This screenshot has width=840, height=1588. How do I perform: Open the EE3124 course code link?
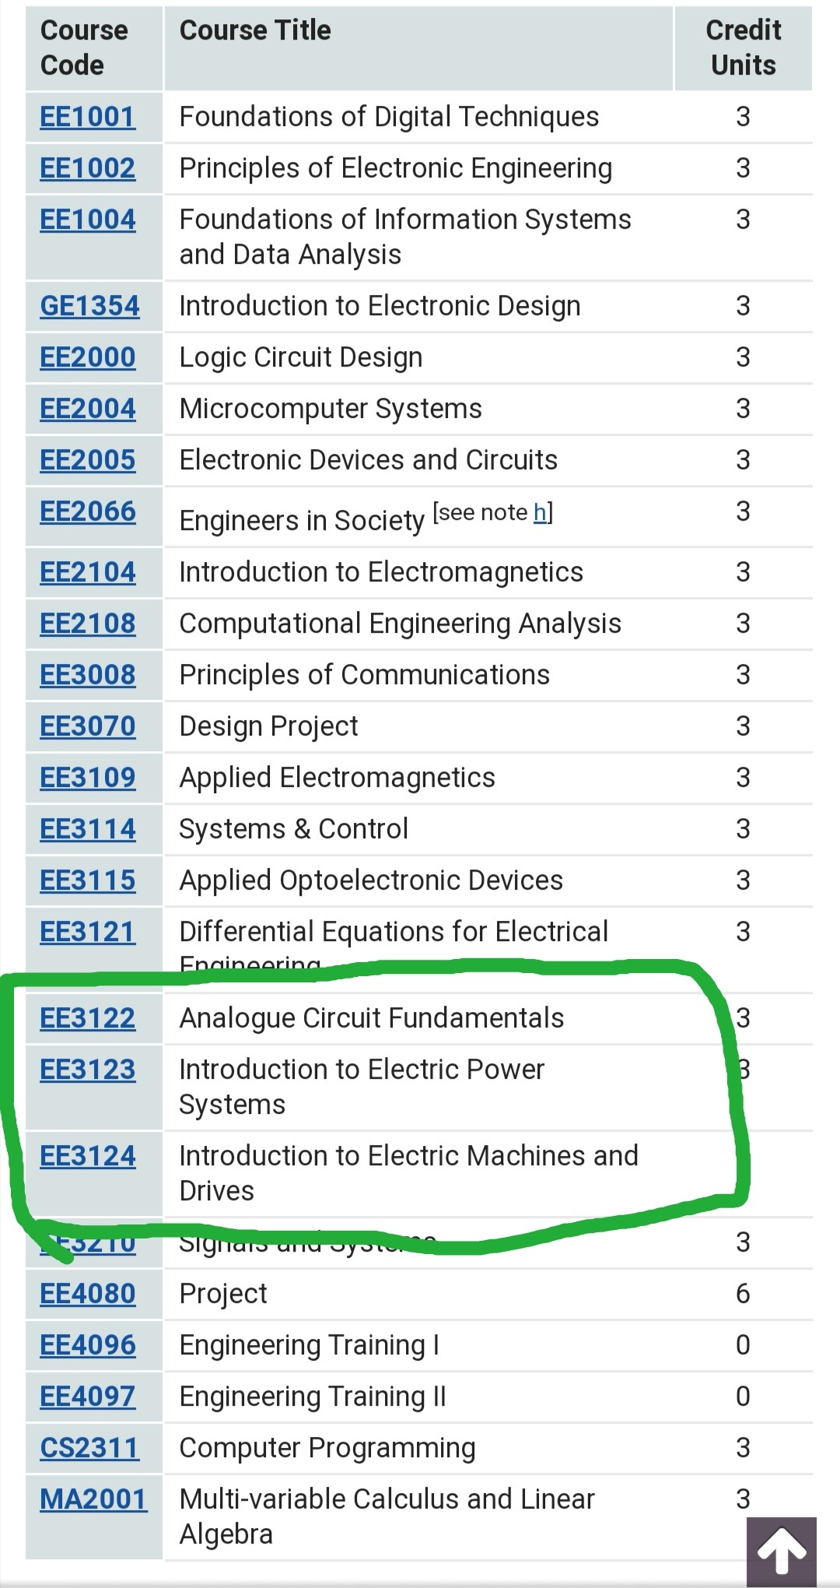click(87, 1156)
